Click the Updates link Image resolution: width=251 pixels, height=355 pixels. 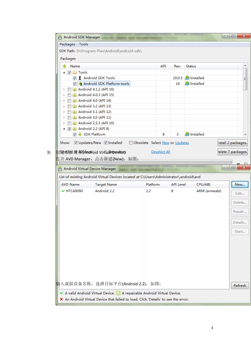pyautogui.click(x=182, y=143)
